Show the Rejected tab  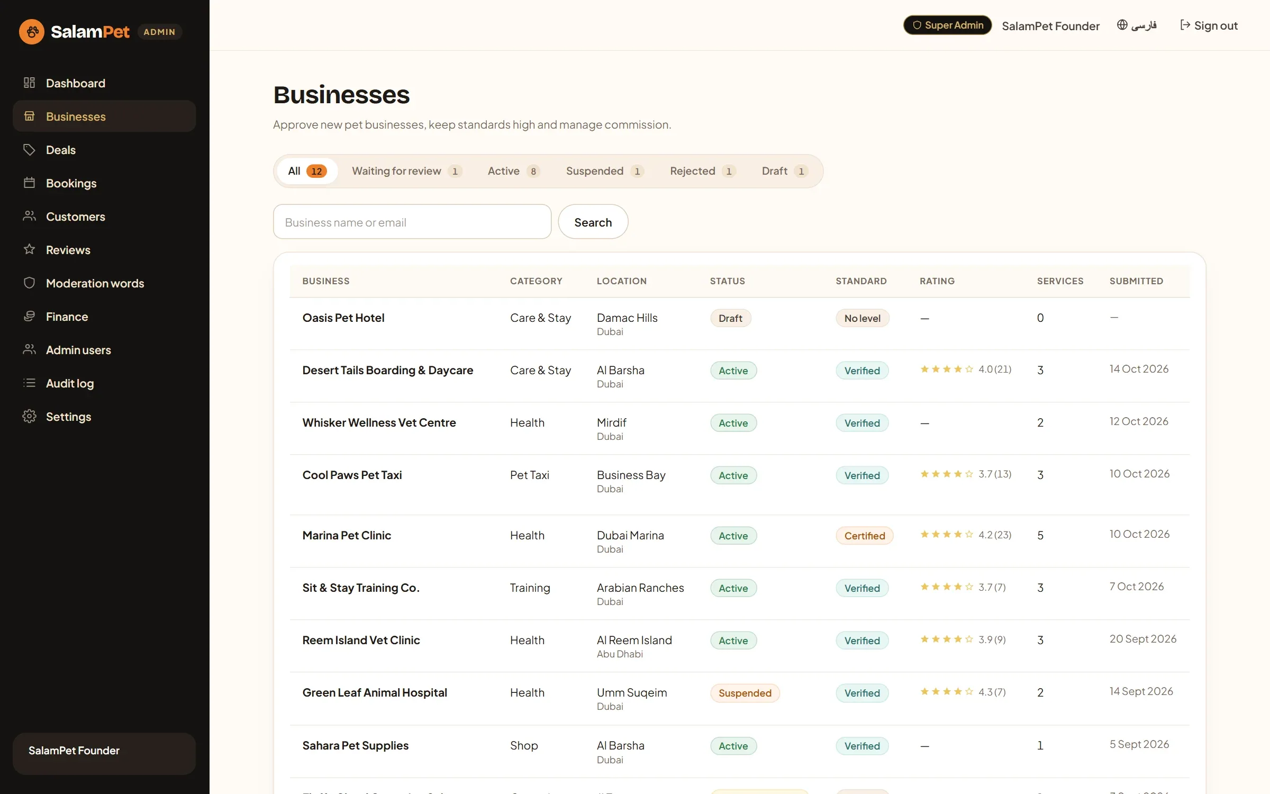pyautogui.click(x=703, y=171)
